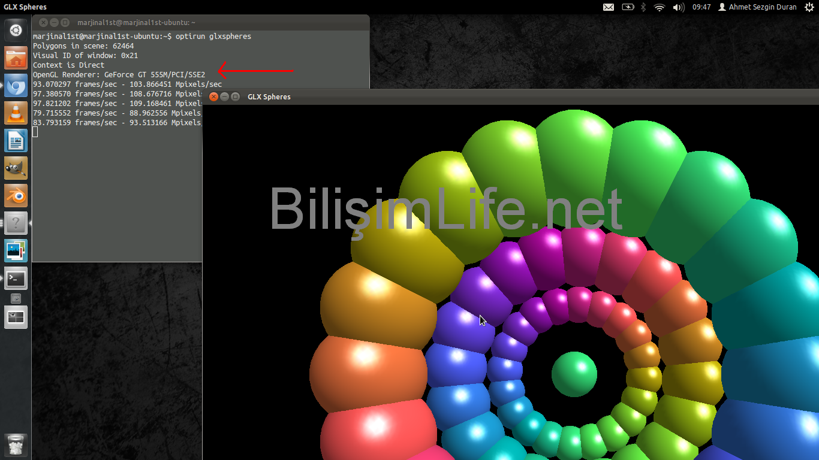Close the GLX Spheres window

tap(213, 96)
